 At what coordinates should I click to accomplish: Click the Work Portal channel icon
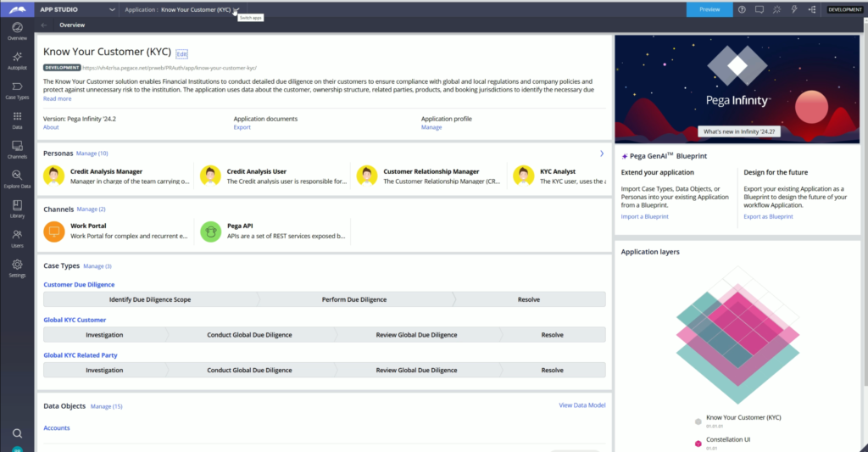pos(54,231)
